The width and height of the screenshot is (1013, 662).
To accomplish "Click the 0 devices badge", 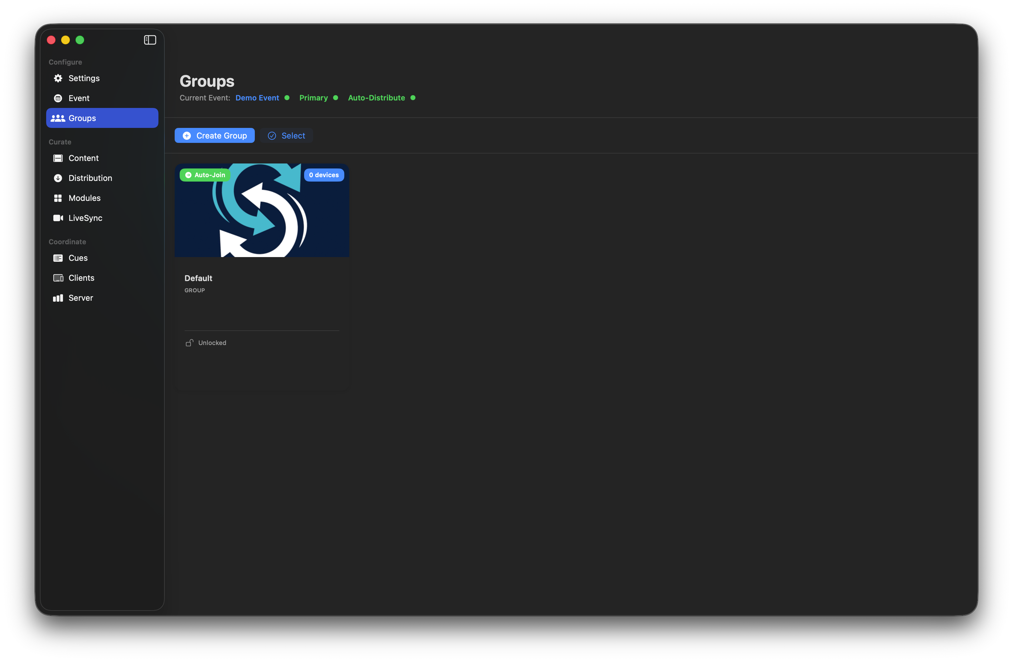I will point(324,175).
